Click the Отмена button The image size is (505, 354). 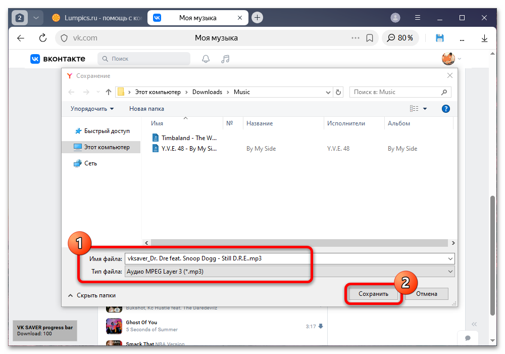426,294
